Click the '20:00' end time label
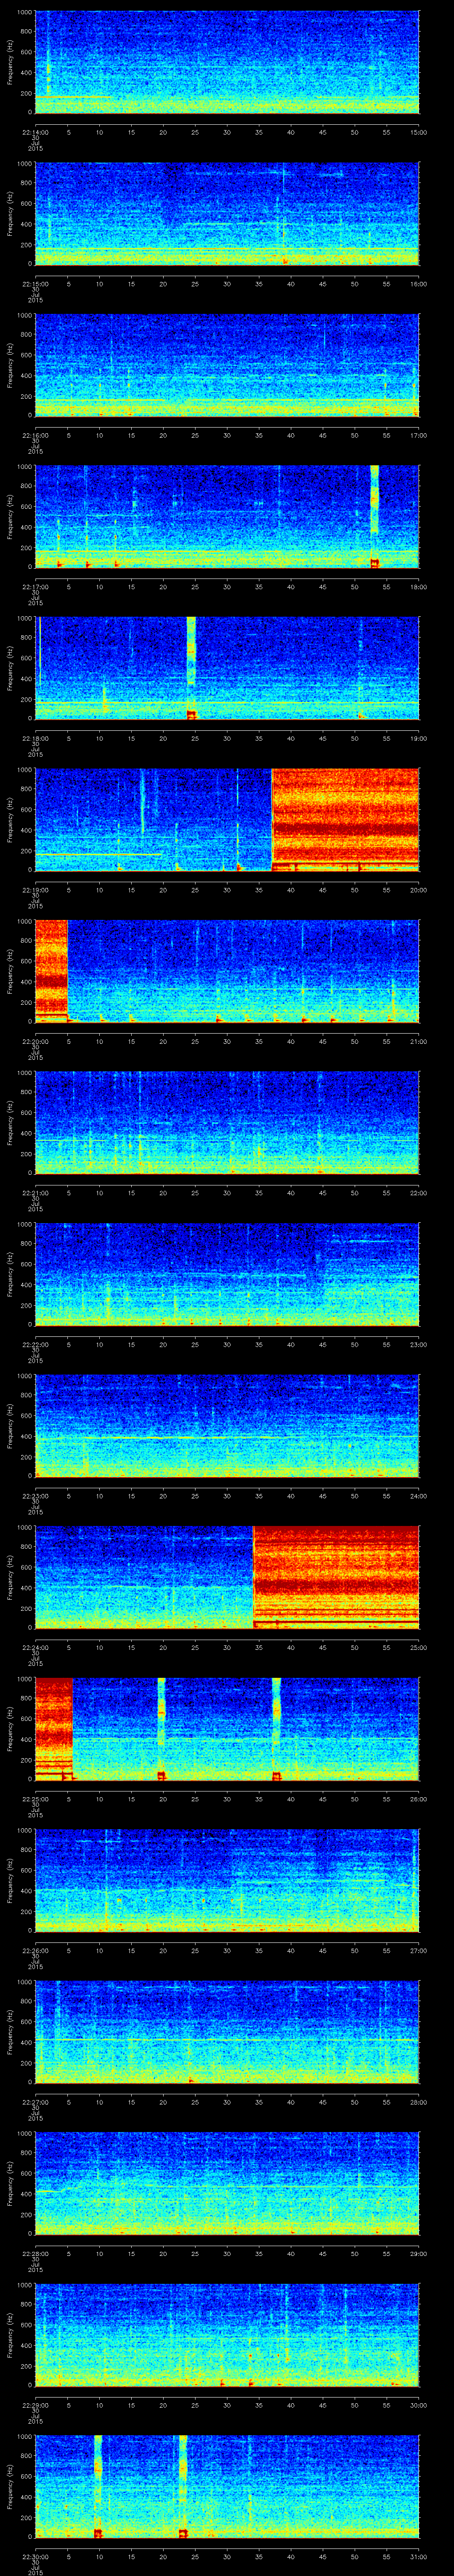The width and height of the screenshot is (454, 2576). tap(418, 890)
